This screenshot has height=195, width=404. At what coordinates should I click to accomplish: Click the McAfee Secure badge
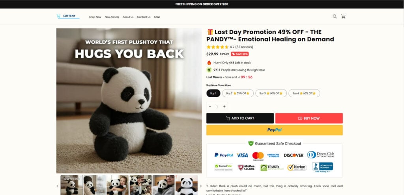(246, 167)
